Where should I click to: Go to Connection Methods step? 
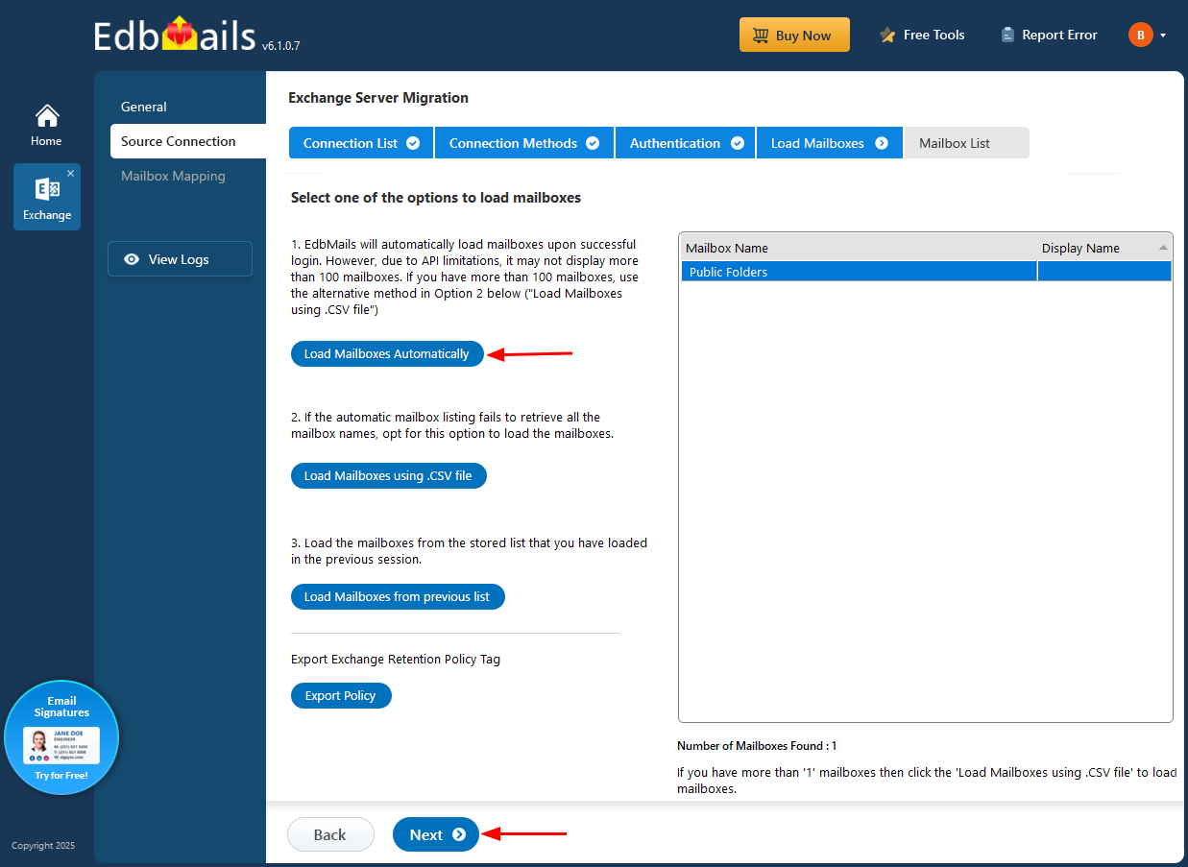524,143
